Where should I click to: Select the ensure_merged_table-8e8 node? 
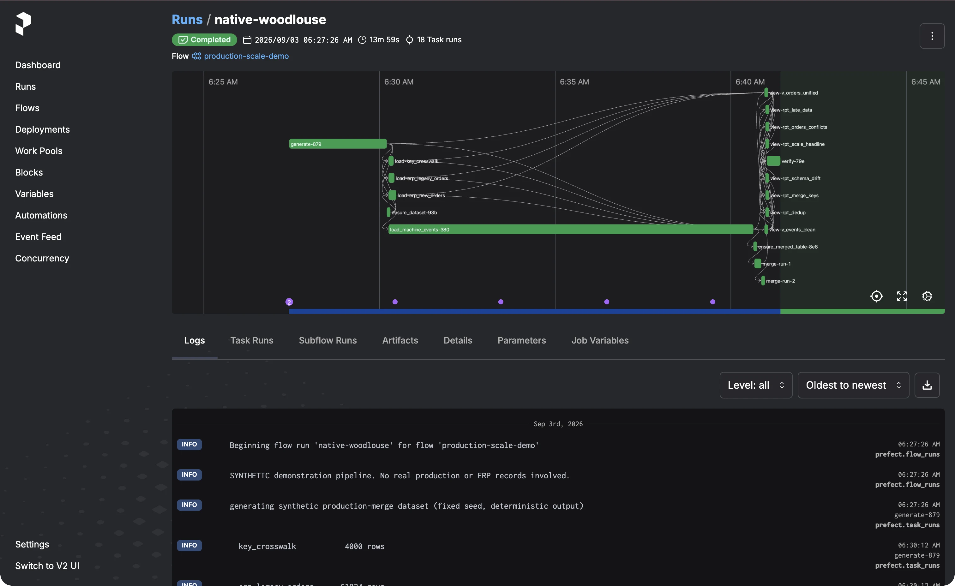tap(755, 247)
